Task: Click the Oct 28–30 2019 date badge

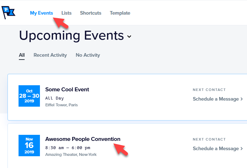Action: tap(29, 96)
